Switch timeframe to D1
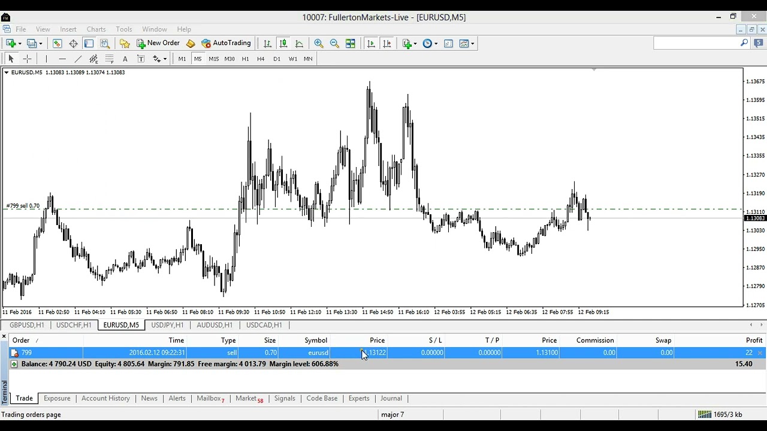767x431 pixels. tap(277, 59)
